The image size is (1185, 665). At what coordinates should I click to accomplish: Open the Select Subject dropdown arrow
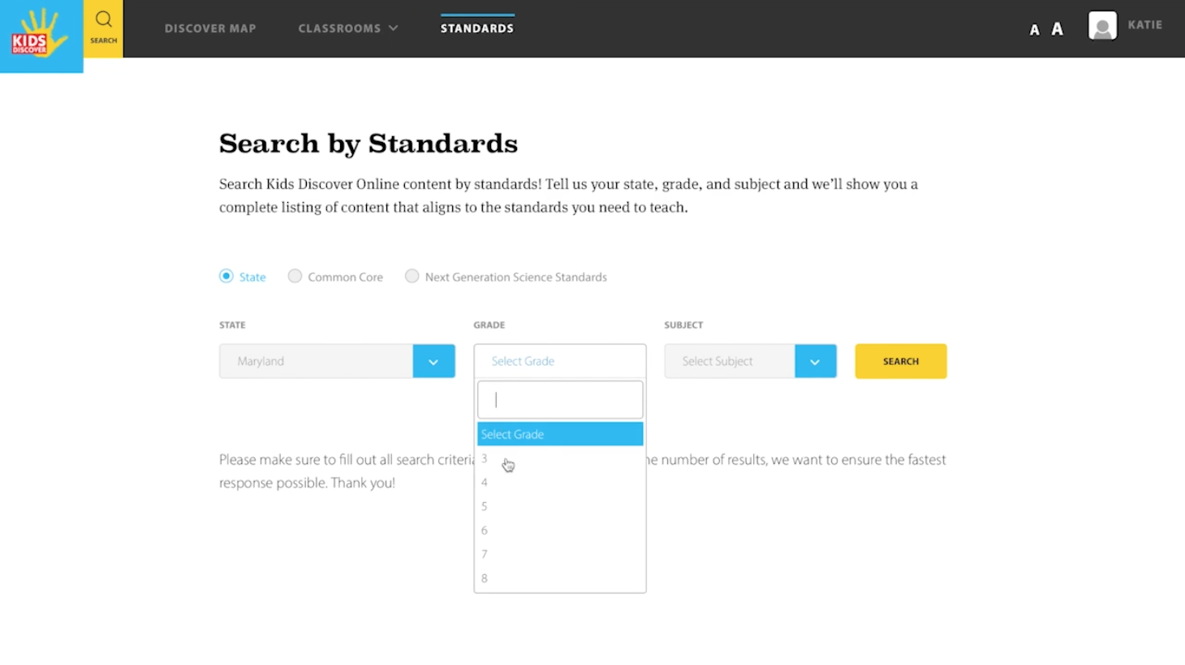pyautogui.click(x=815, y=362)
